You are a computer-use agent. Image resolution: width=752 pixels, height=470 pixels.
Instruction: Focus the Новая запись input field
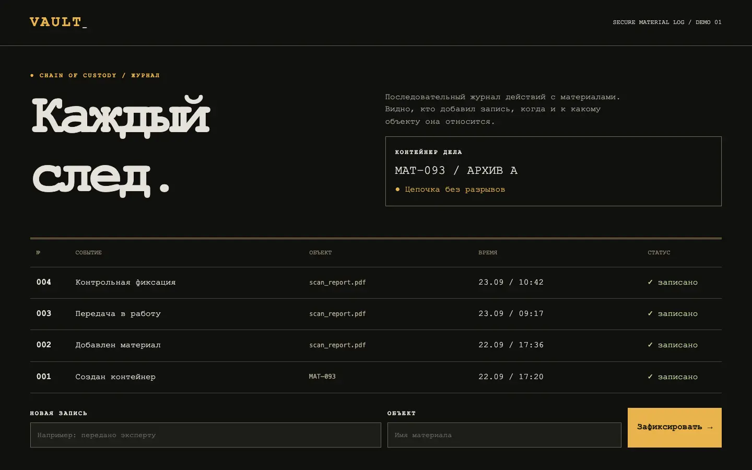click(x=205, y=435)
